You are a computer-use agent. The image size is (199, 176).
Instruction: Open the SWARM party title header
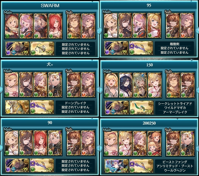pos(50,5)
